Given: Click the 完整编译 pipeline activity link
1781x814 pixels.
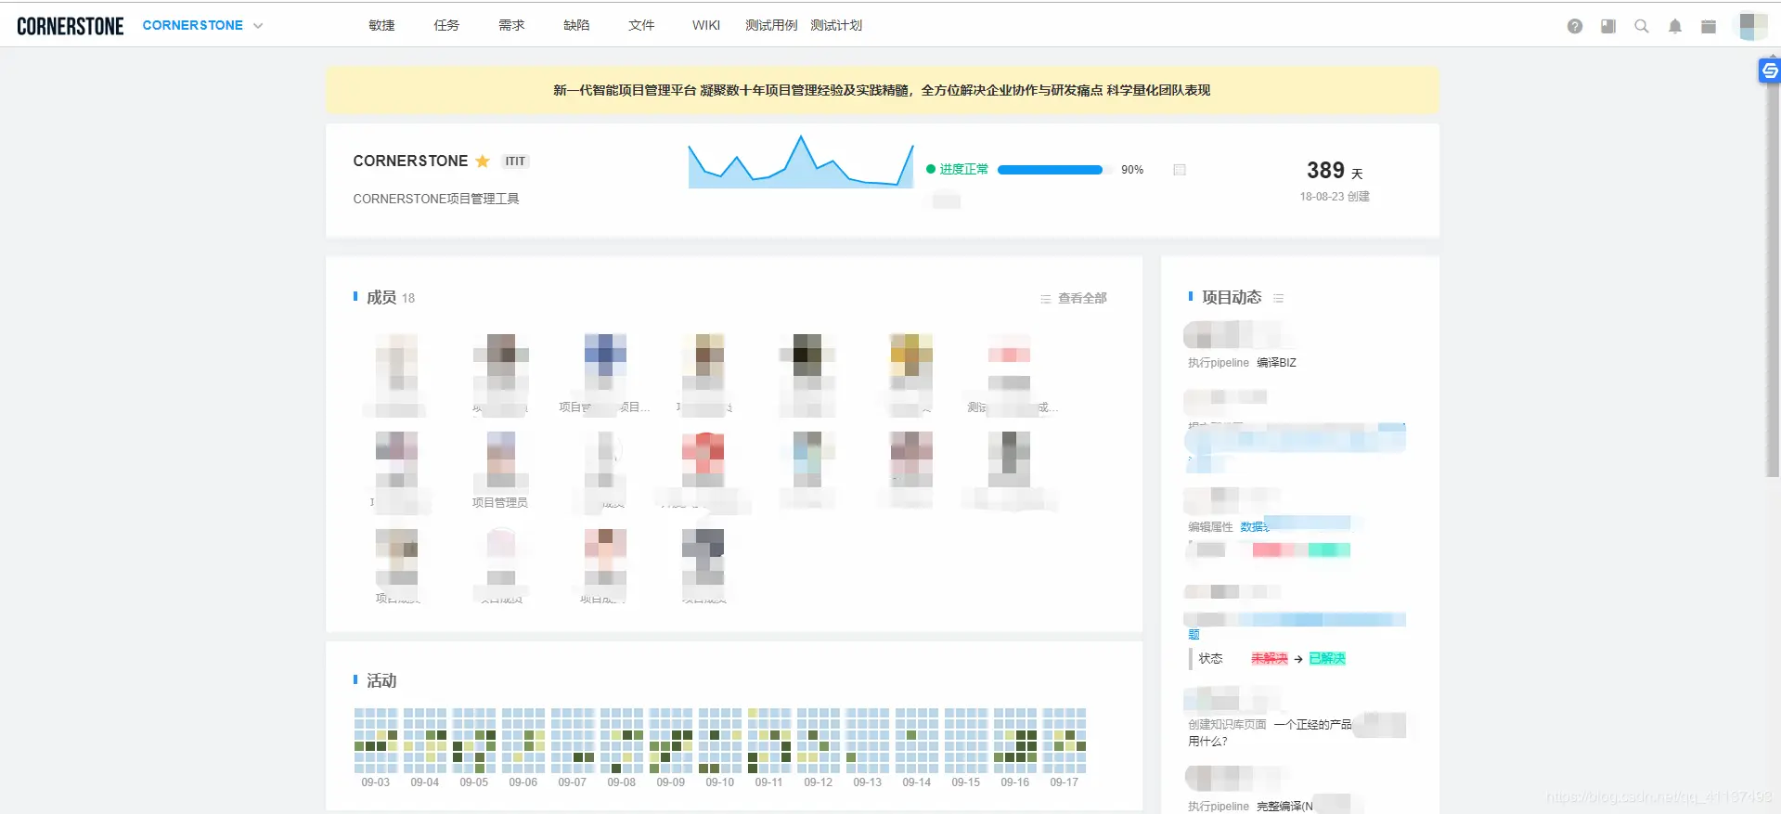Looking at the screenshot, I should click(x=1284, y=807).
